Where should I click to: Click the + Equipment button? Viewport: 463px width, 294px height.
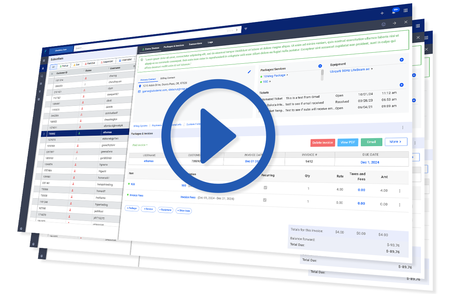165,210
